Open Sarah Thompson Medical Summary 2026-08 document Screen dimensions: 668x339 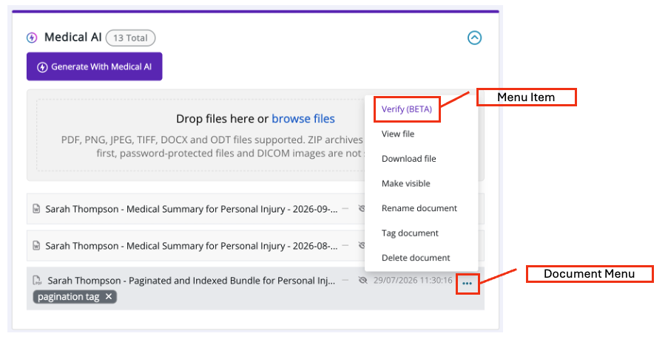pos(192,246)
